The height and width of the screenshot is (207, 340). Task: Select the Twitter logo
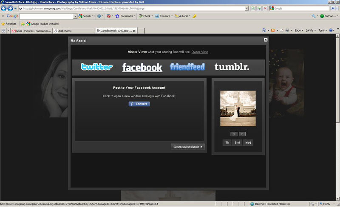(x=97, y=67)
